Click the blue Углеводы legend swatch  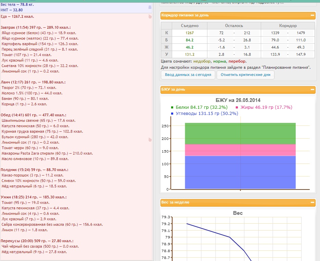pyautogui.click(x=172, y=114)
